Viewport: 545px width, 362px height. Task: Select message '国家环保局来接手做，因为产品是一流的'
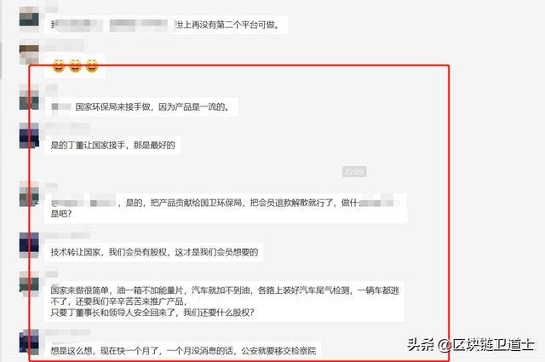141,106
